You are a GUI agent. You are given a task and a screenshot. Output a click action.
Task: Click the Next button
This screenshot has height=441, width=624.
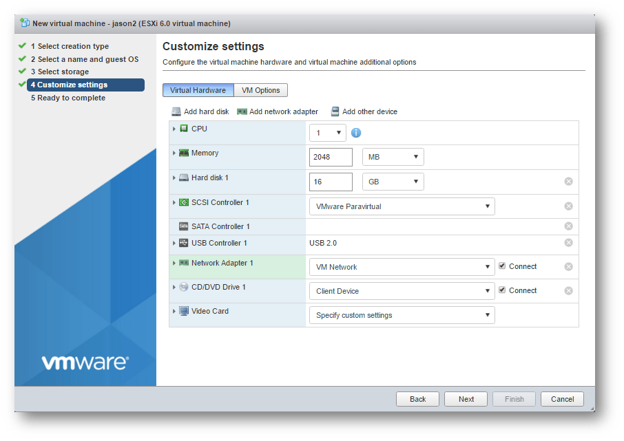[x=466, y=399]
